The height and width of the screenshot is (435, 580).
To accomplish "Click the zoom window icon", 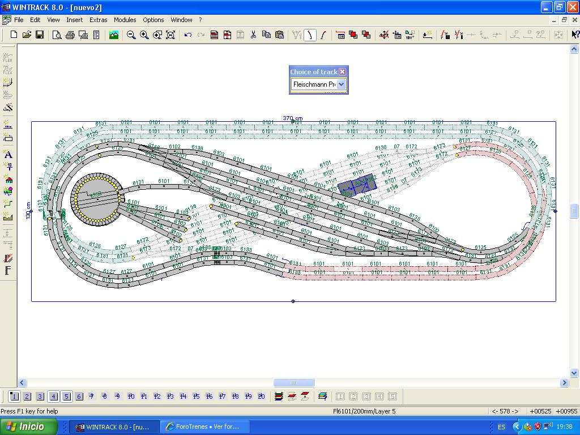I will pos(157,35).
